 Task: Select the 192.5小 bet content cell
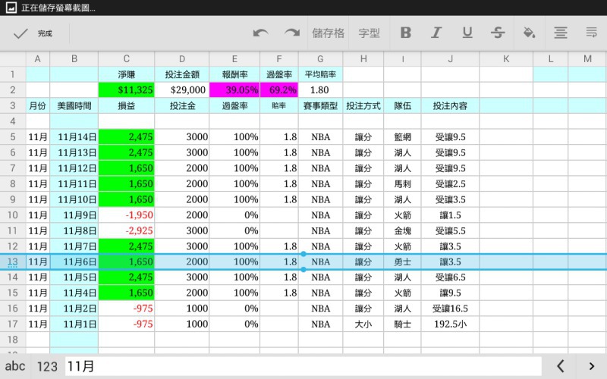[x=450, y=324]
